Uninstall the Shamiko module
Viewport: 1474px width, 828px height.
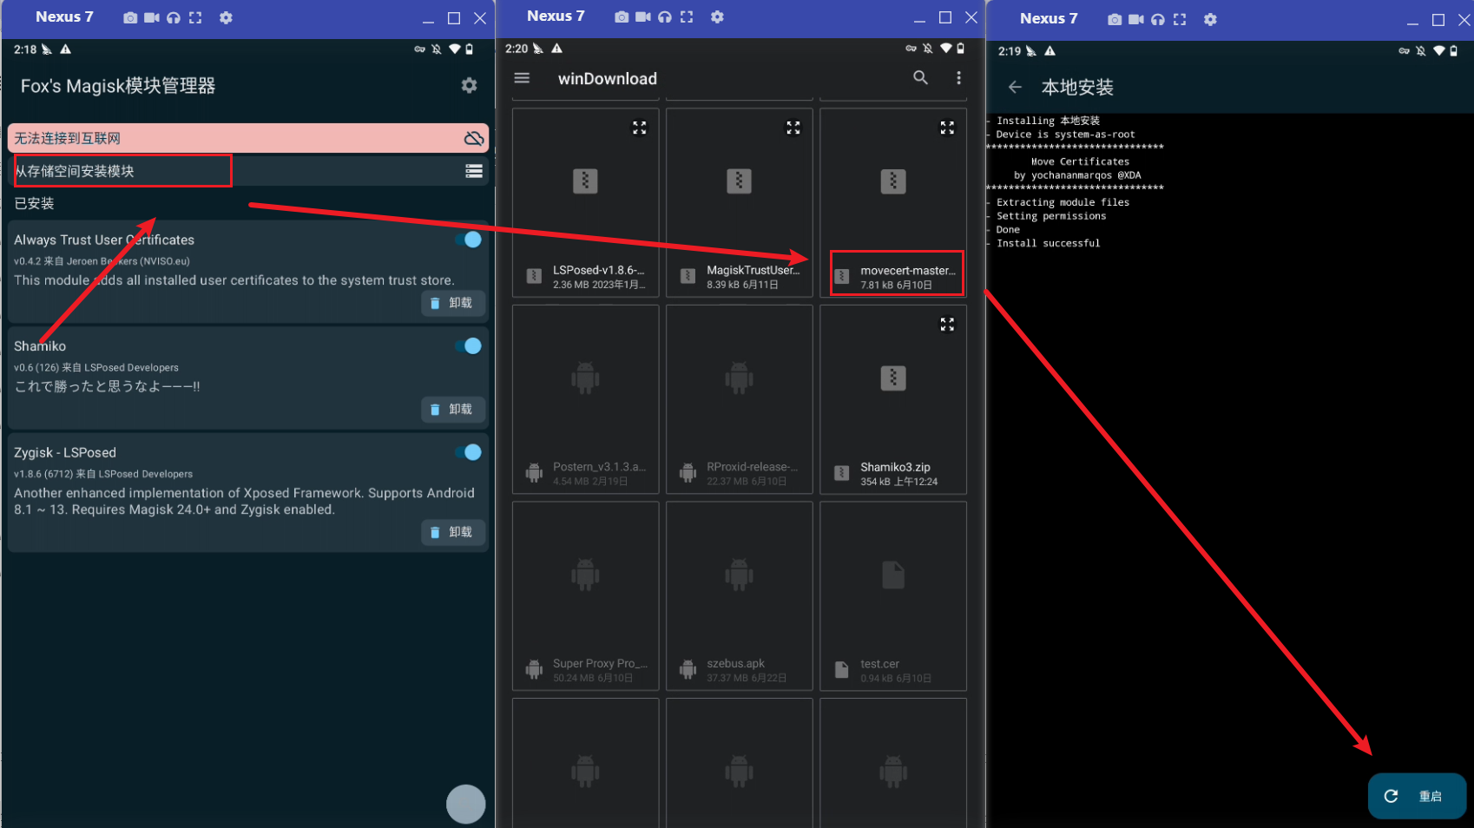click(452, 409)
